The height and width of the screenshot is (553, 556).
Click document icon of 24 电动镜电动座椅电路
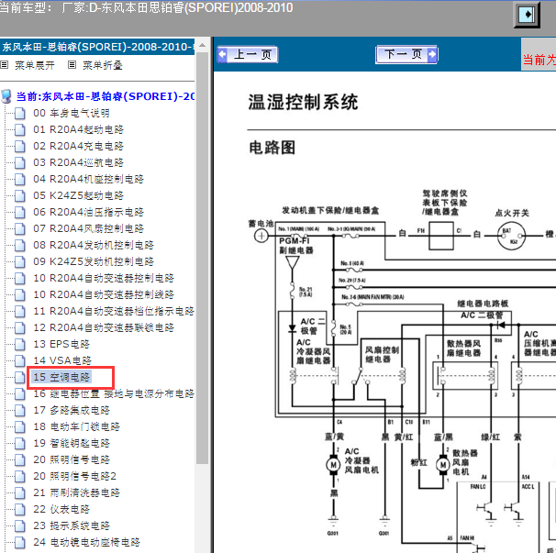[x=20, y=542]
